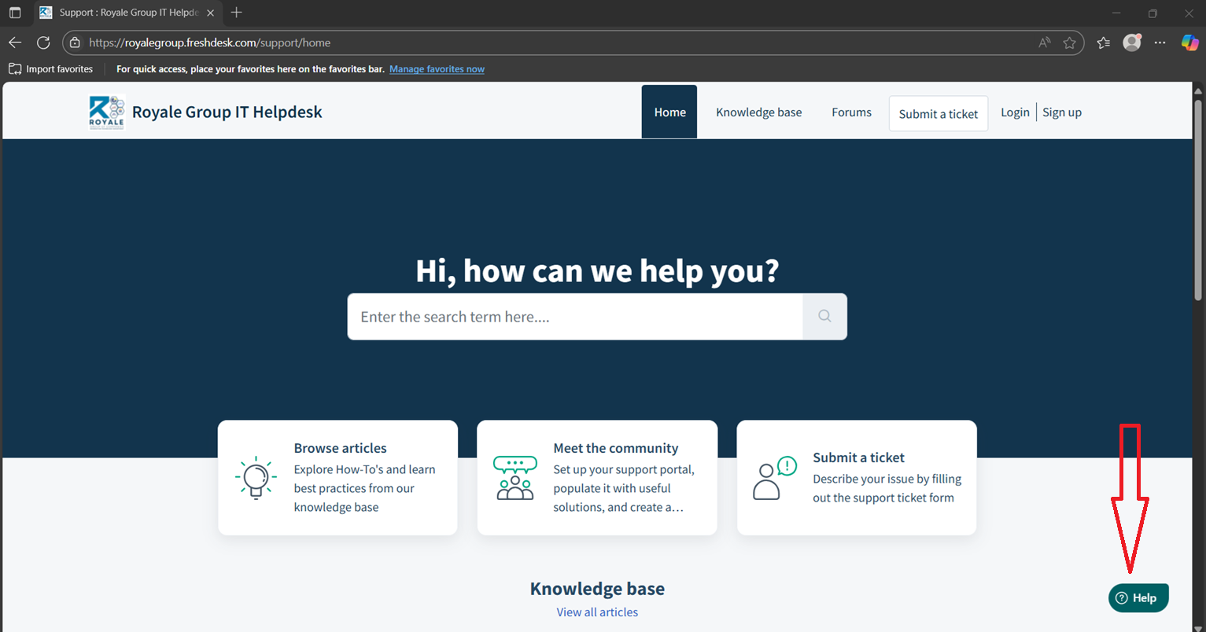Open the Browse articles card title

[x=340, y=448]
